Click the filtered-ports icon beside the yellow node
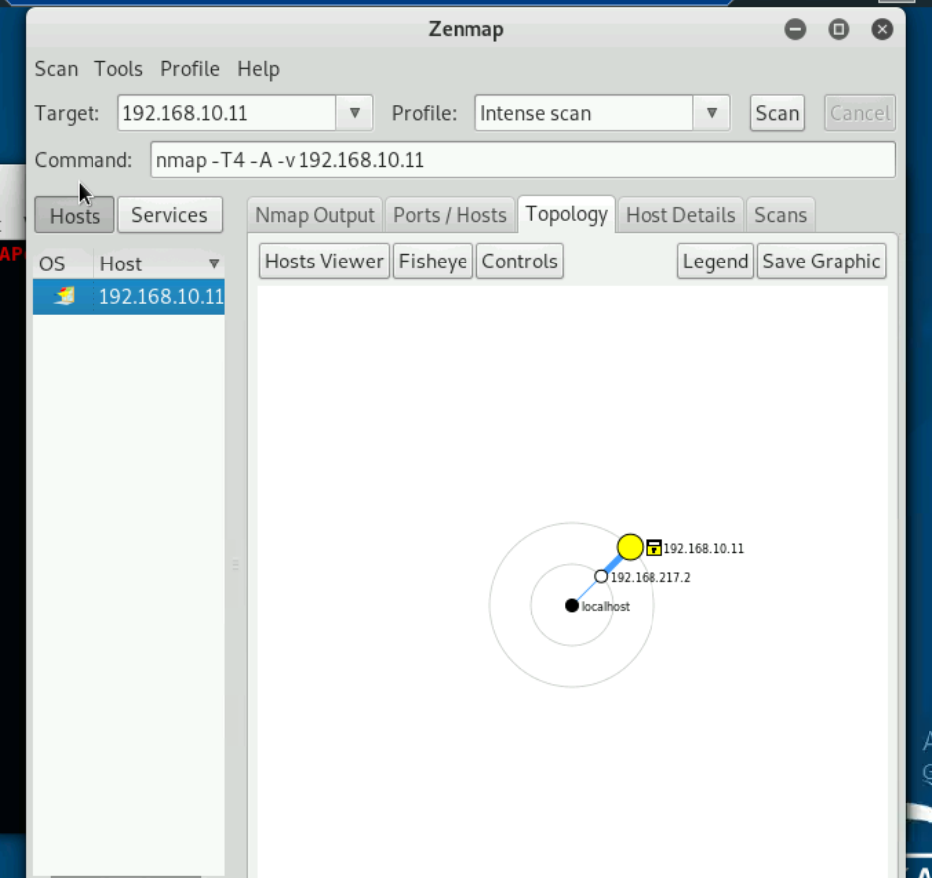Image resolution: width=932 pixels, height=878 pixels. click(x=653, y=547)
